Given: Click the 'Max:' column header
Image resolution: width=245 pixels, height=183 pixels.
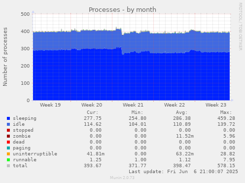Looking at the screenshot, I should (x=226, y=112).
